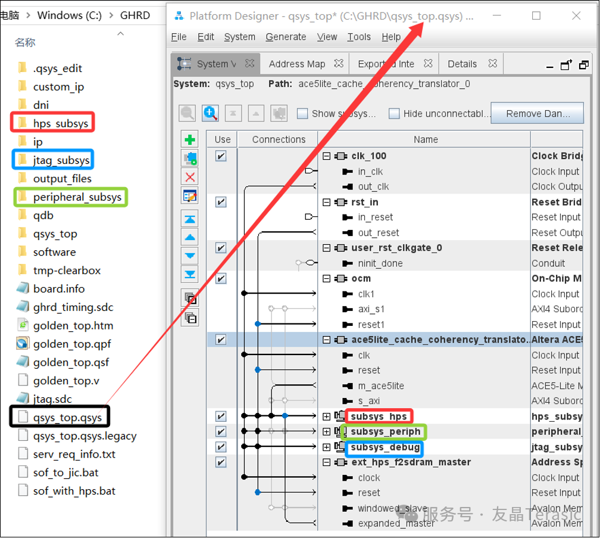Switch to the Address Map tab
600x538 pixels.
click(297, 64)
